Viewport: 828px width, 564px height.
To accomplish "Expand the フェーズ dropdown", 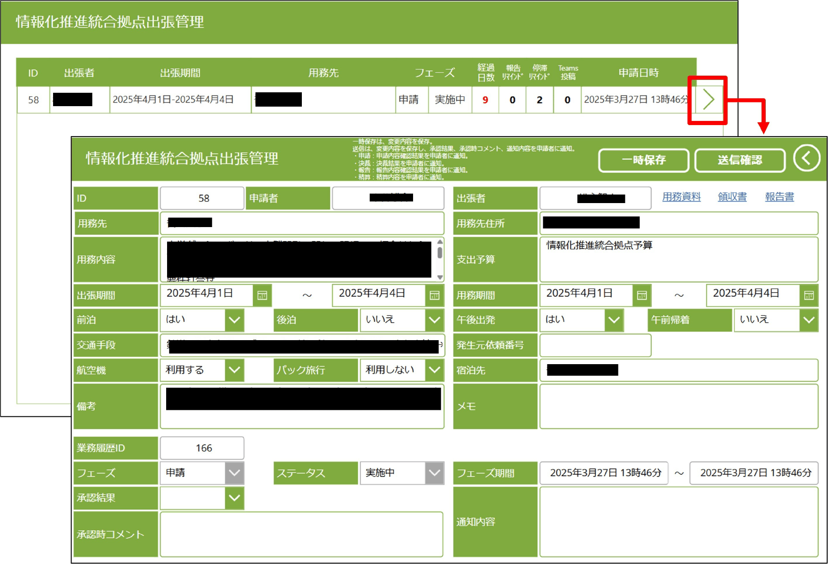I will coord(234,473).
